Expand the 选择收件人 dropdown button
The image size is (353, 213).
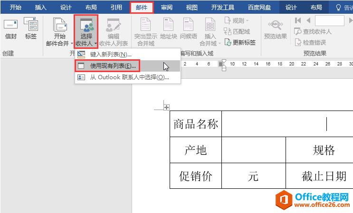86,32
